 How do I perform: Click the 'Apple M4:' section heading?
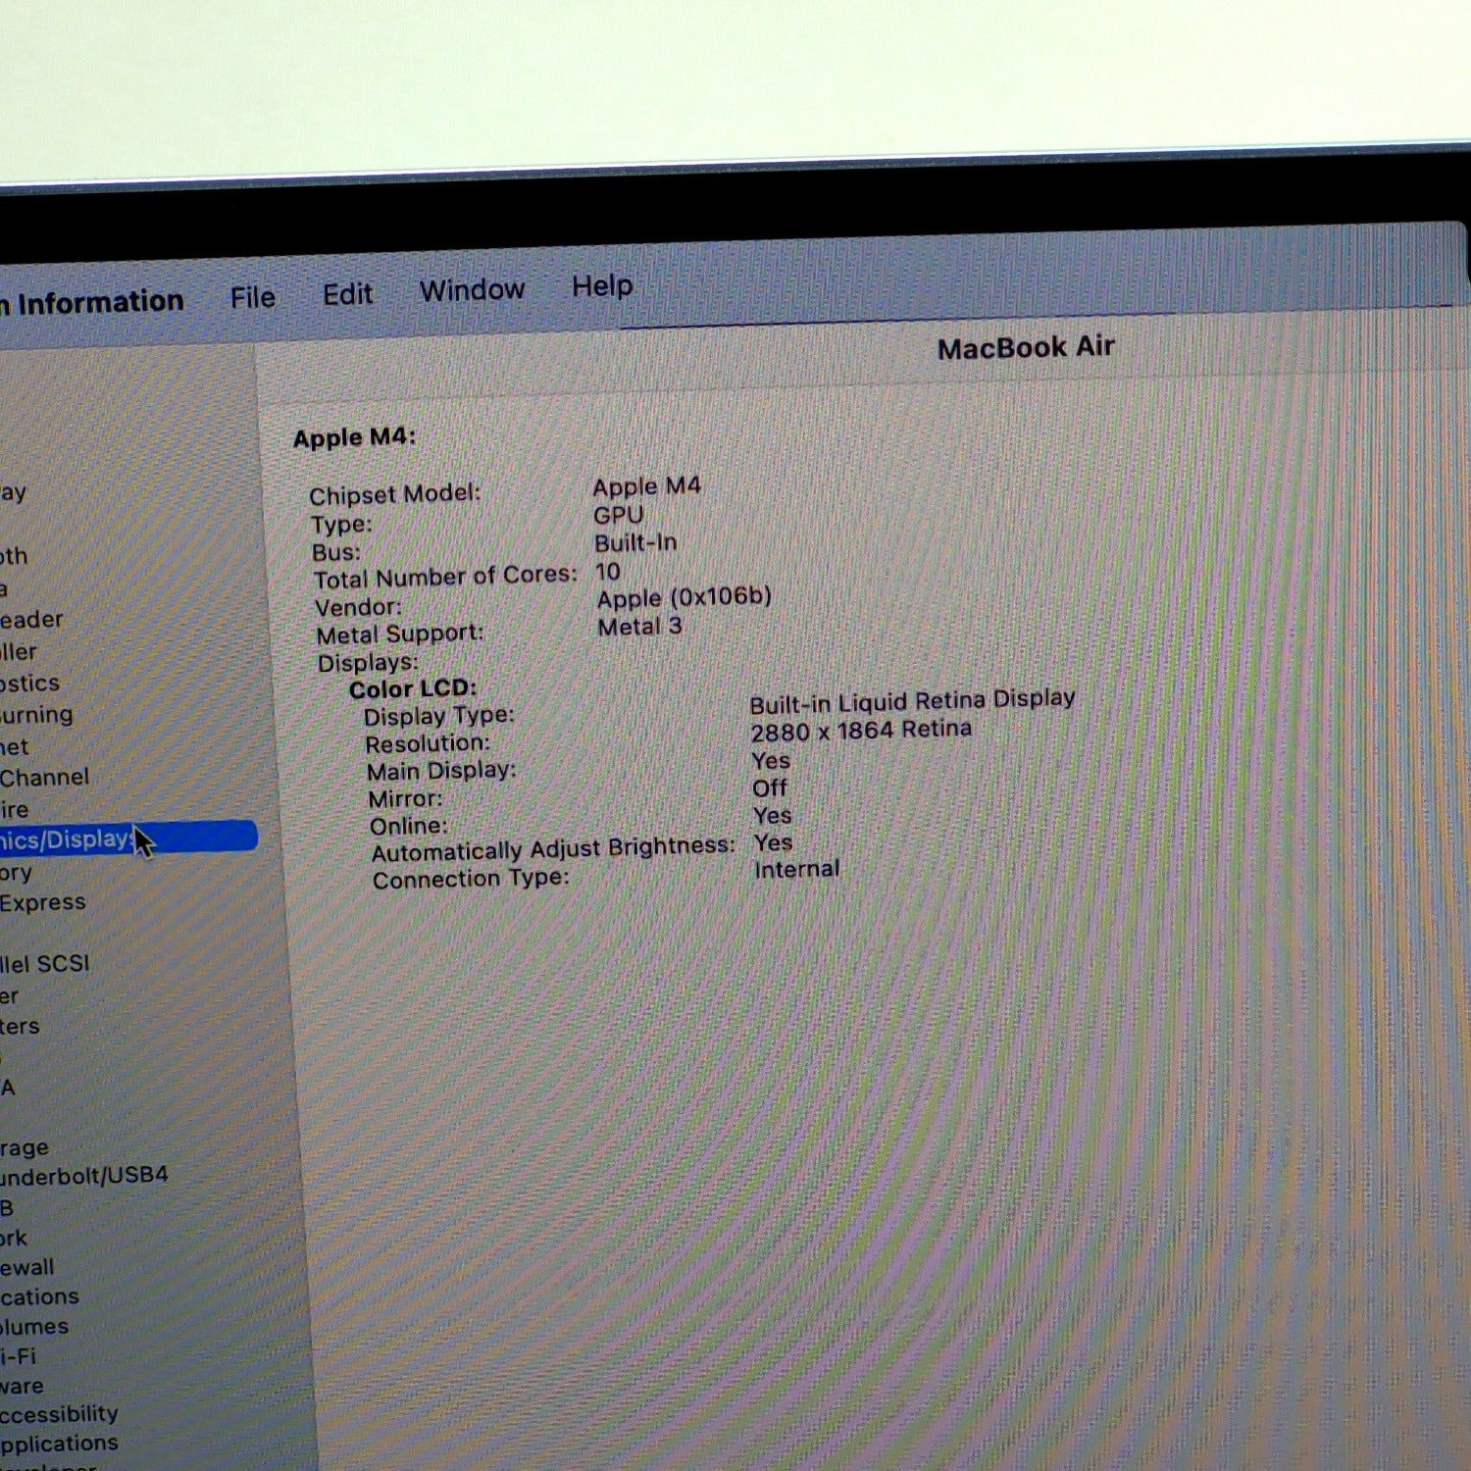(x=354, y=437)
